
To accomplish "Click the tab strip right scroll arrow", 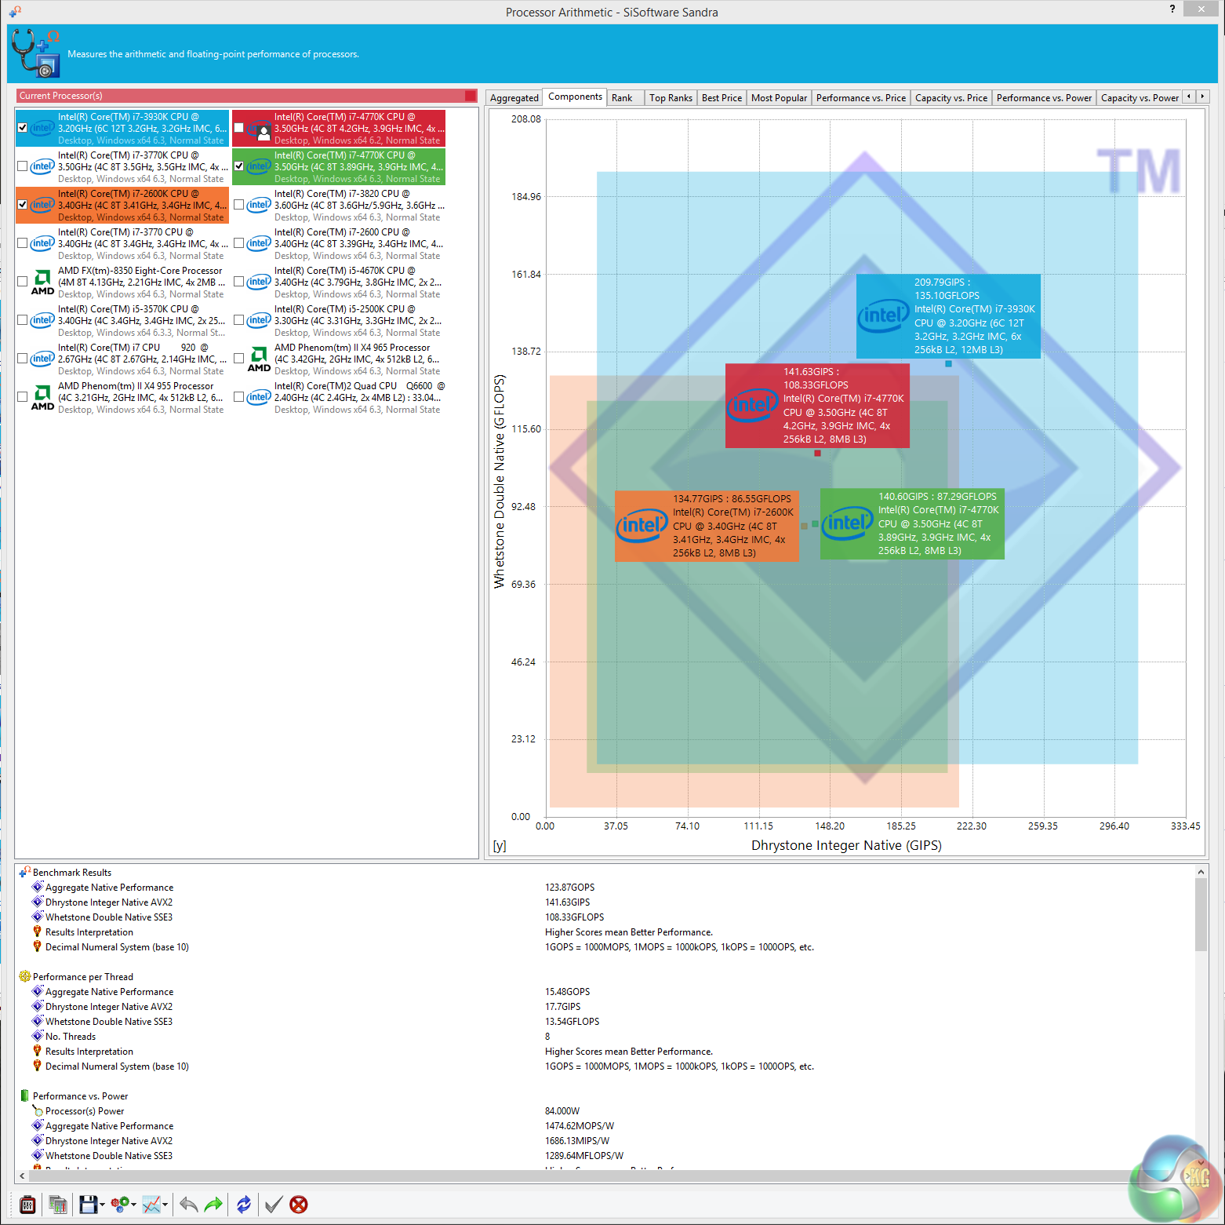I will [x=1202, y=97].
